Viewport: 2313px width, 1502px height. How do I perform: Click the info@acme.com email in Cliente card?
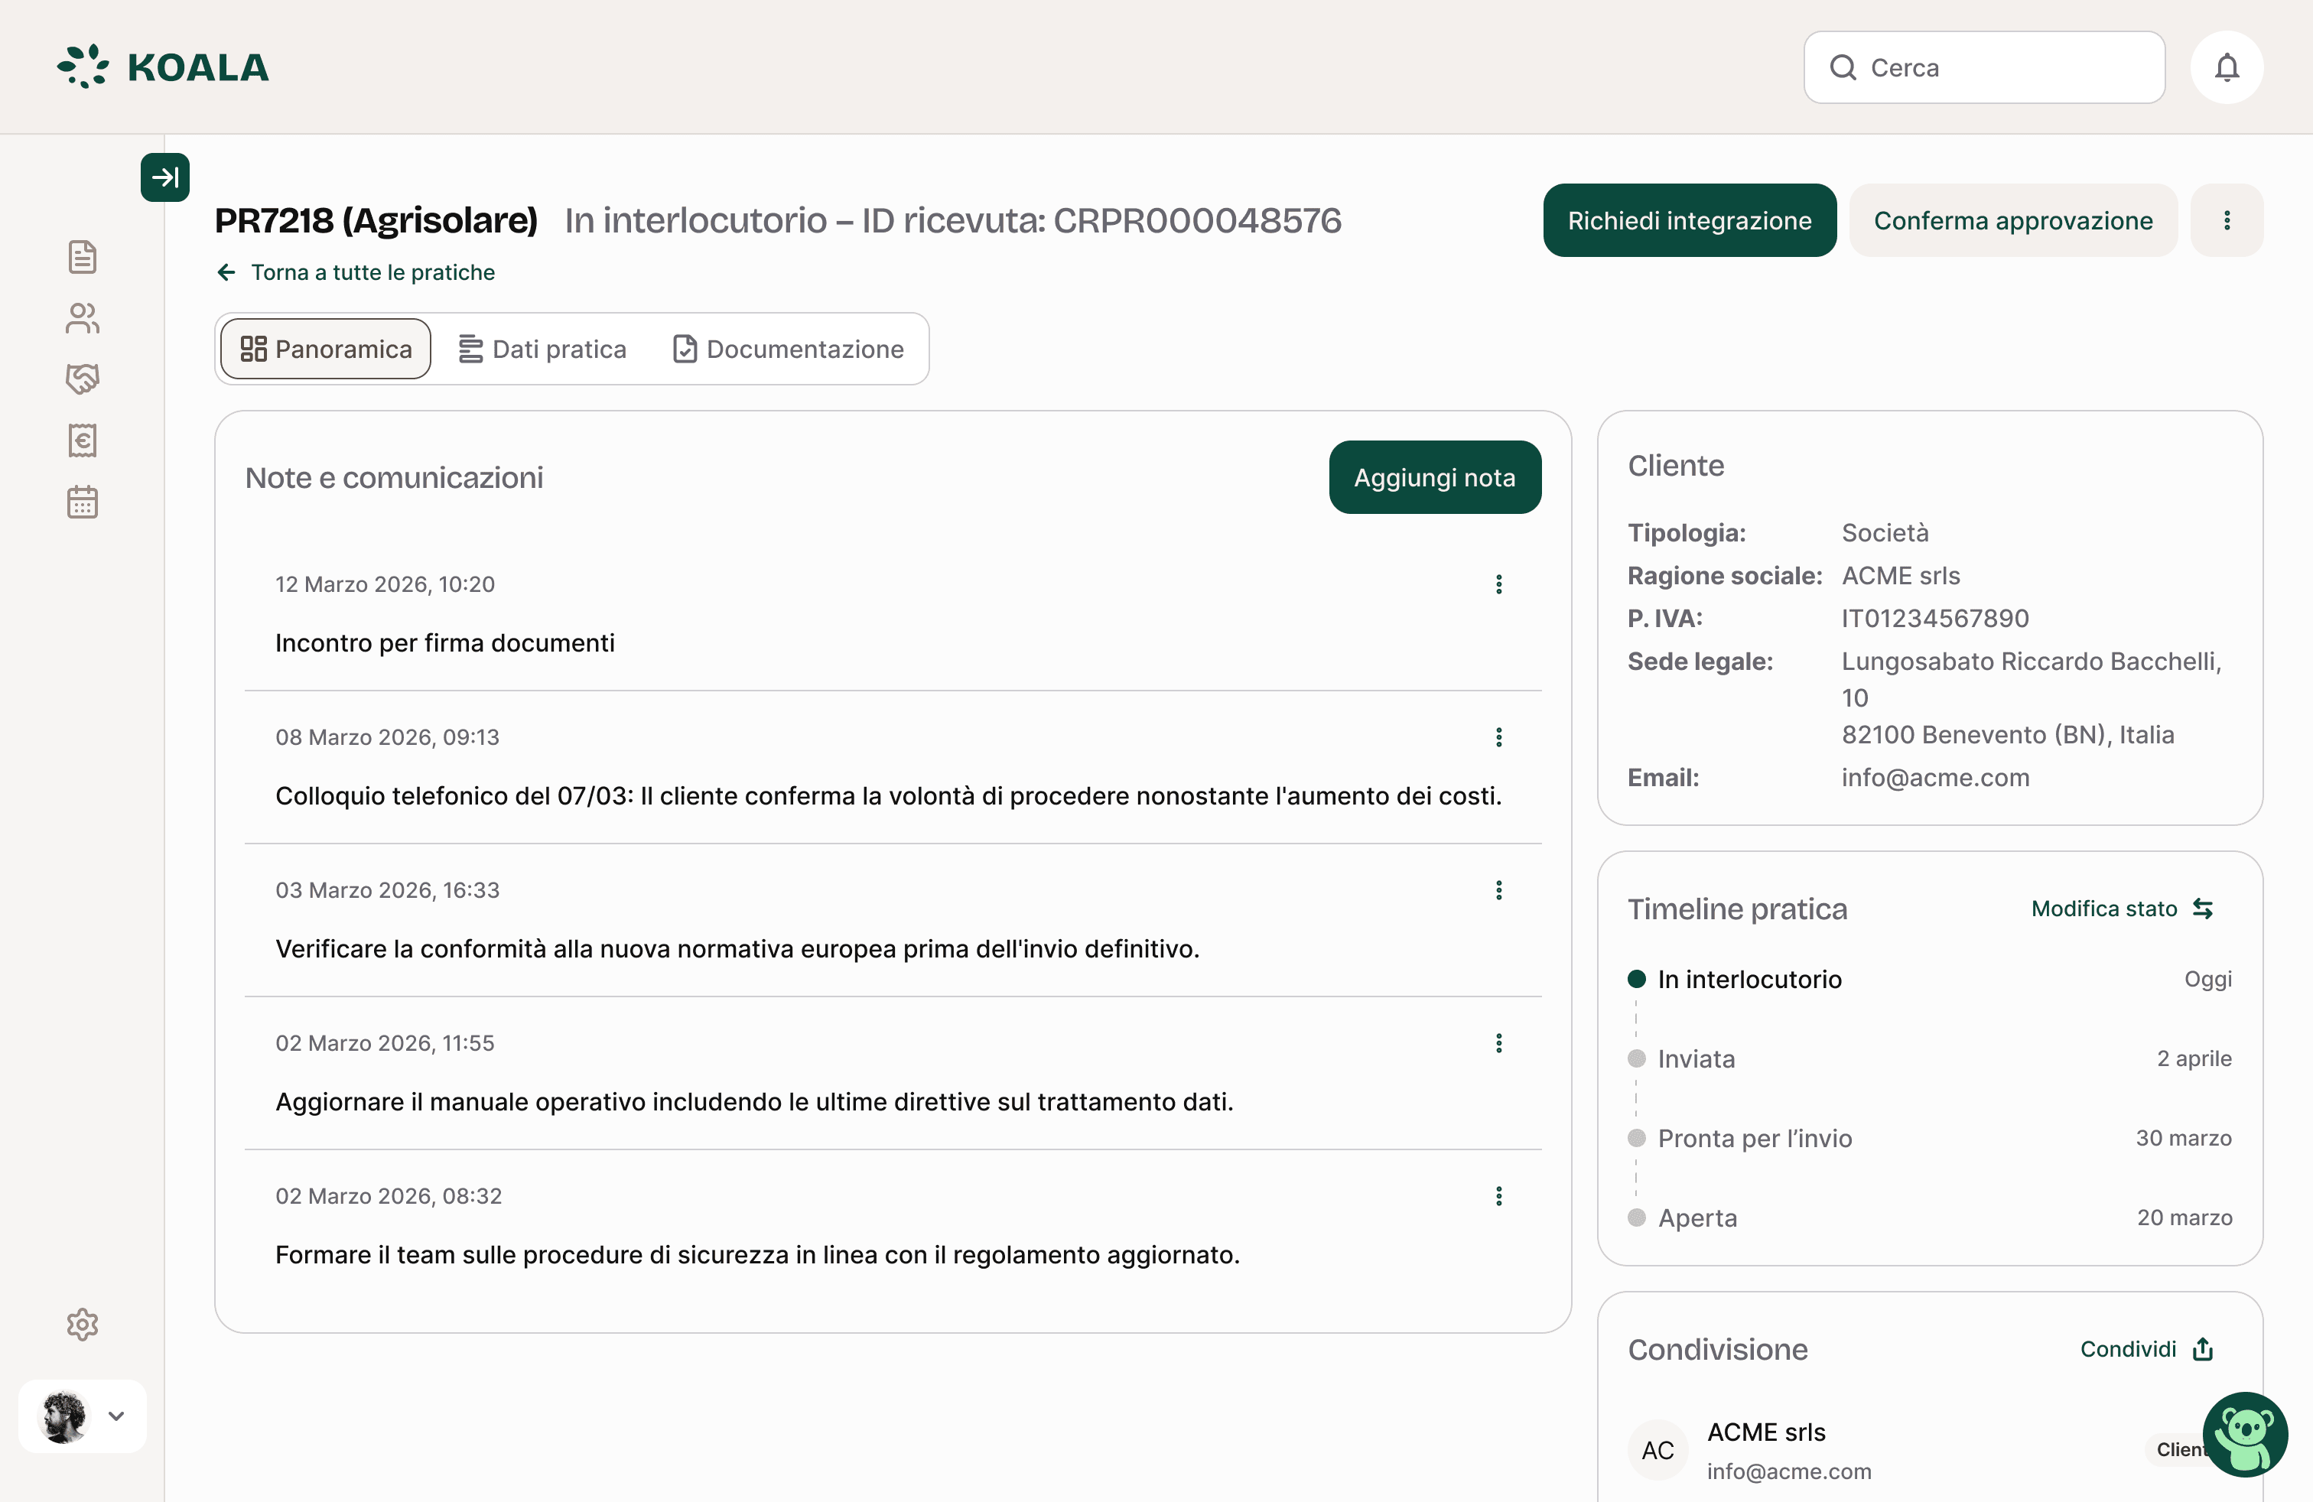pyautogui.click(x=1935, y=777)
